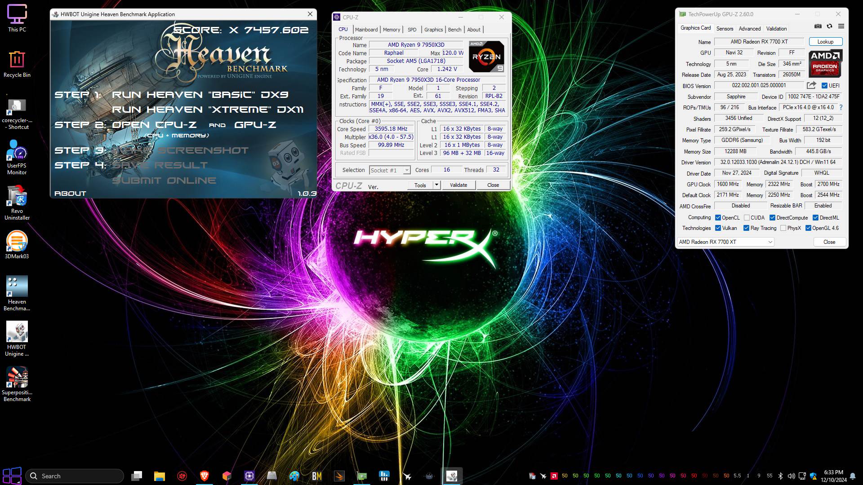This screenshot has height=485, width=863.
Task: Click RUN HEAVEN "BASIC" DX9
Action: pos(200,95)
